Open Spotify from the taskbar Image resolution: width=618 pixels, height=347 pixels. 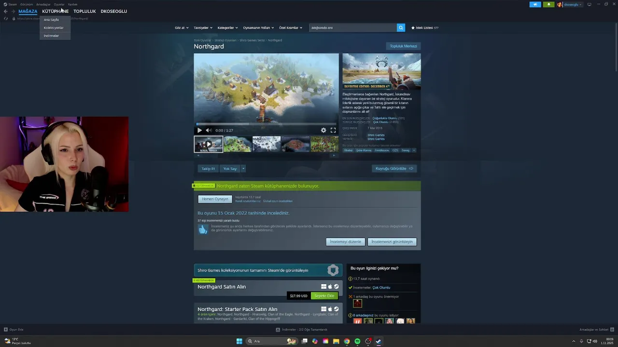[x=357, y=341]
